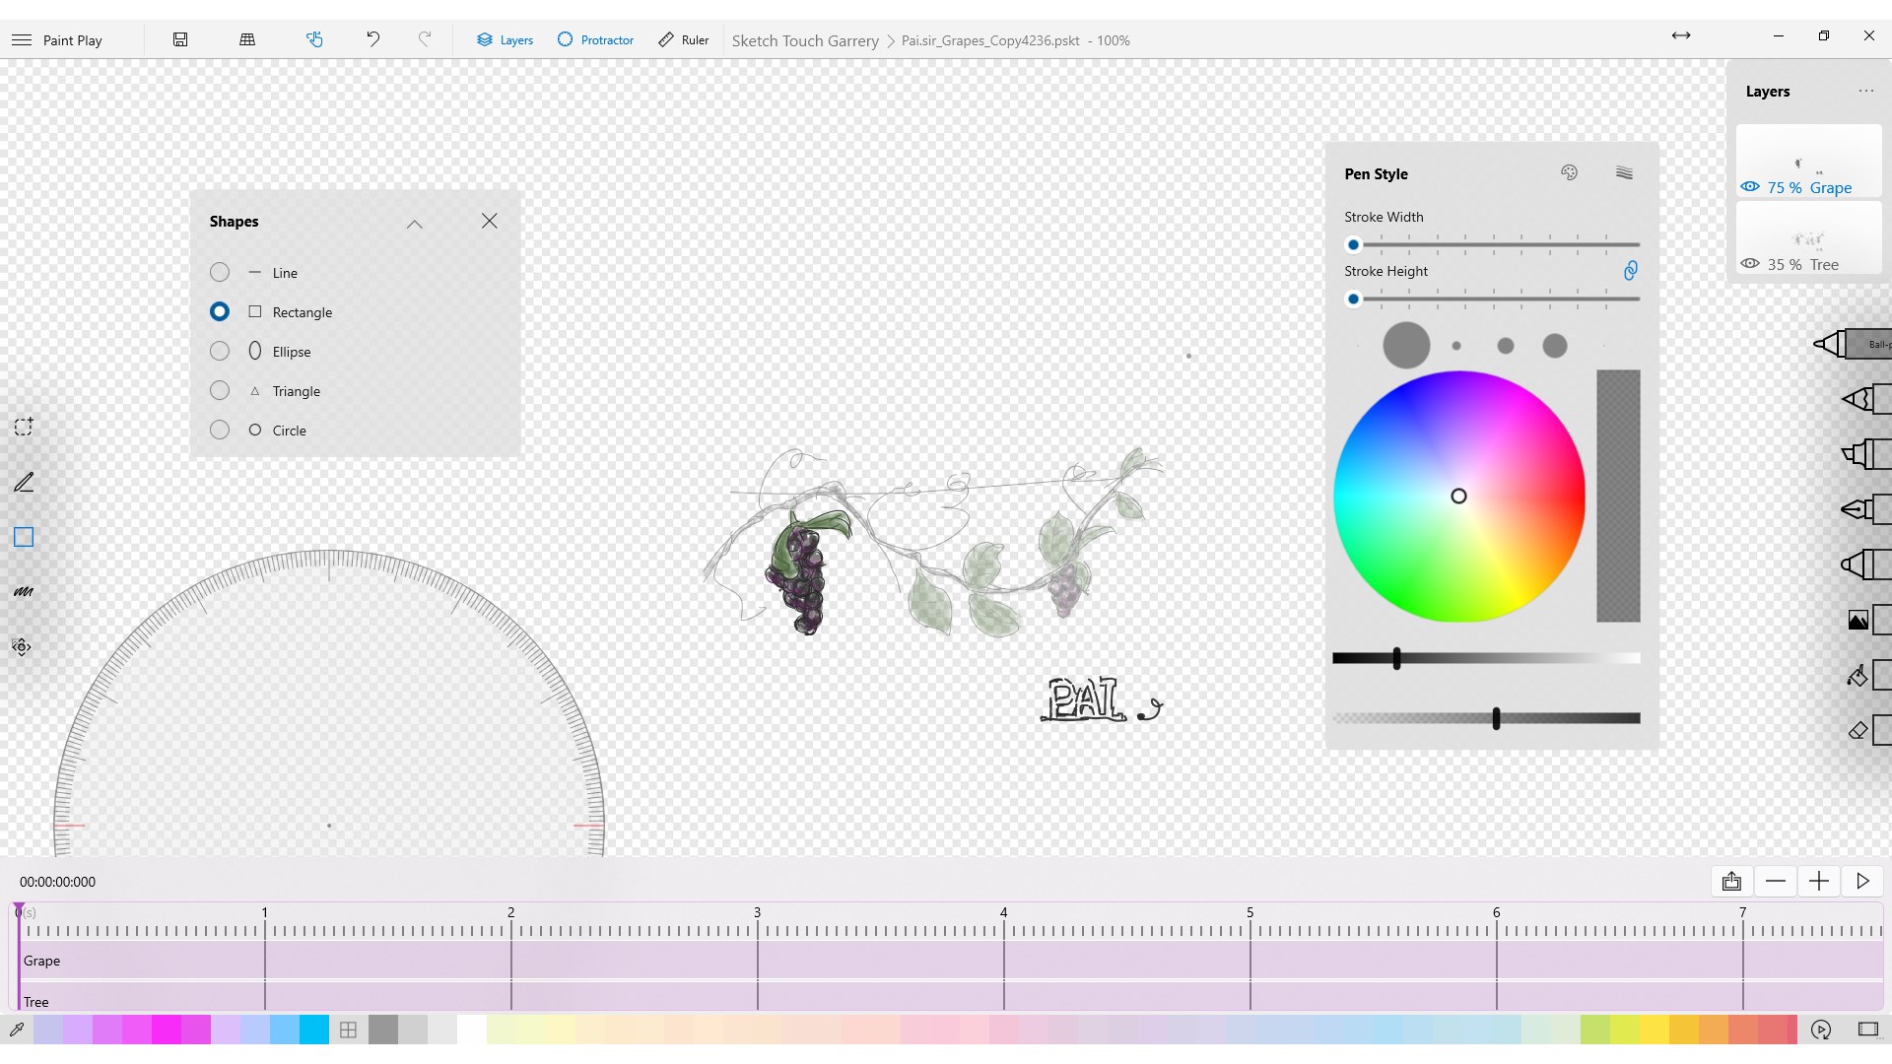The image size is (1892, 1064).
Task: Select the eraser tool at right
Action: pyautogui.click(x=1858, y=730)
